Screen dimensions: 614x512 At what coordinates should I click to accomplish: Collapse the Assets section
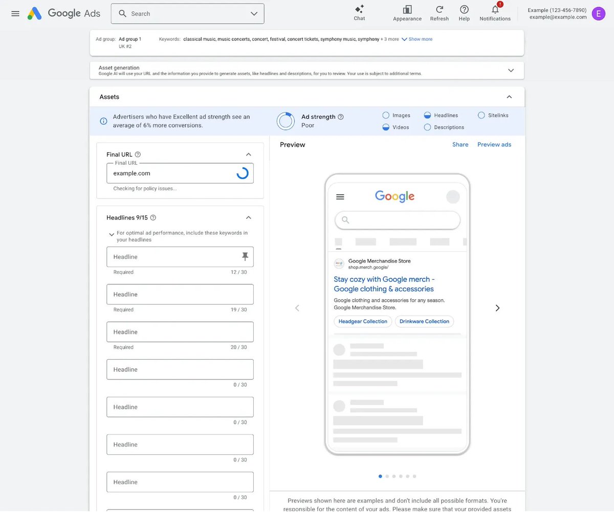click(509, 97)
